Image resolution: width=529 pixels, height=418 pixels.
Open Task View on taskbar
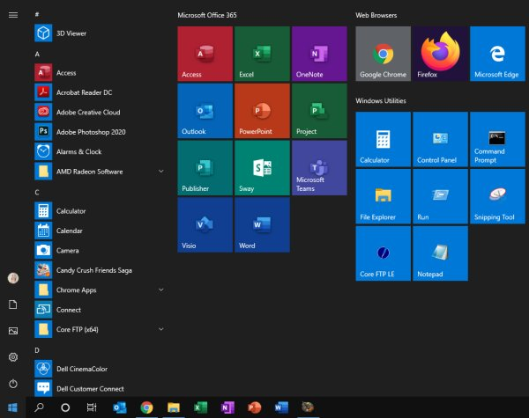point(92,407)
